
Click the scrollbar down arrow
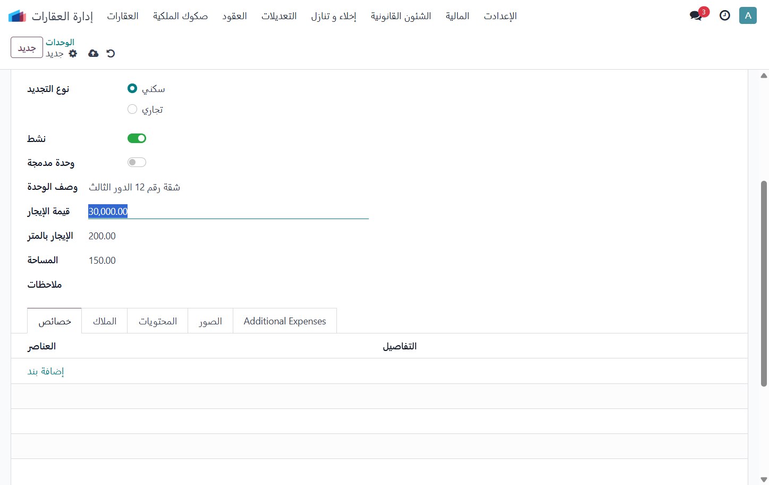click(x=764, y=479)
